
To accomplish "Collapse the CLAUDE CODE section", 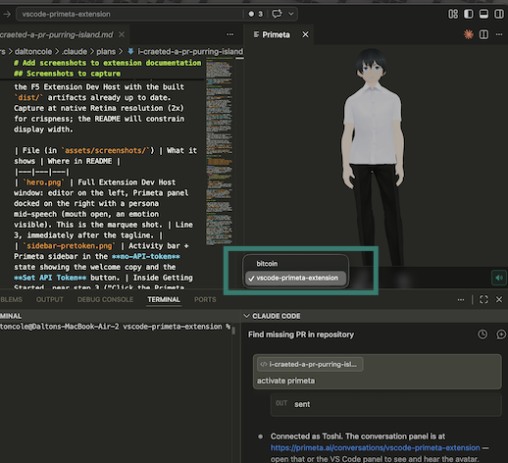I will (x=247, y=316).
